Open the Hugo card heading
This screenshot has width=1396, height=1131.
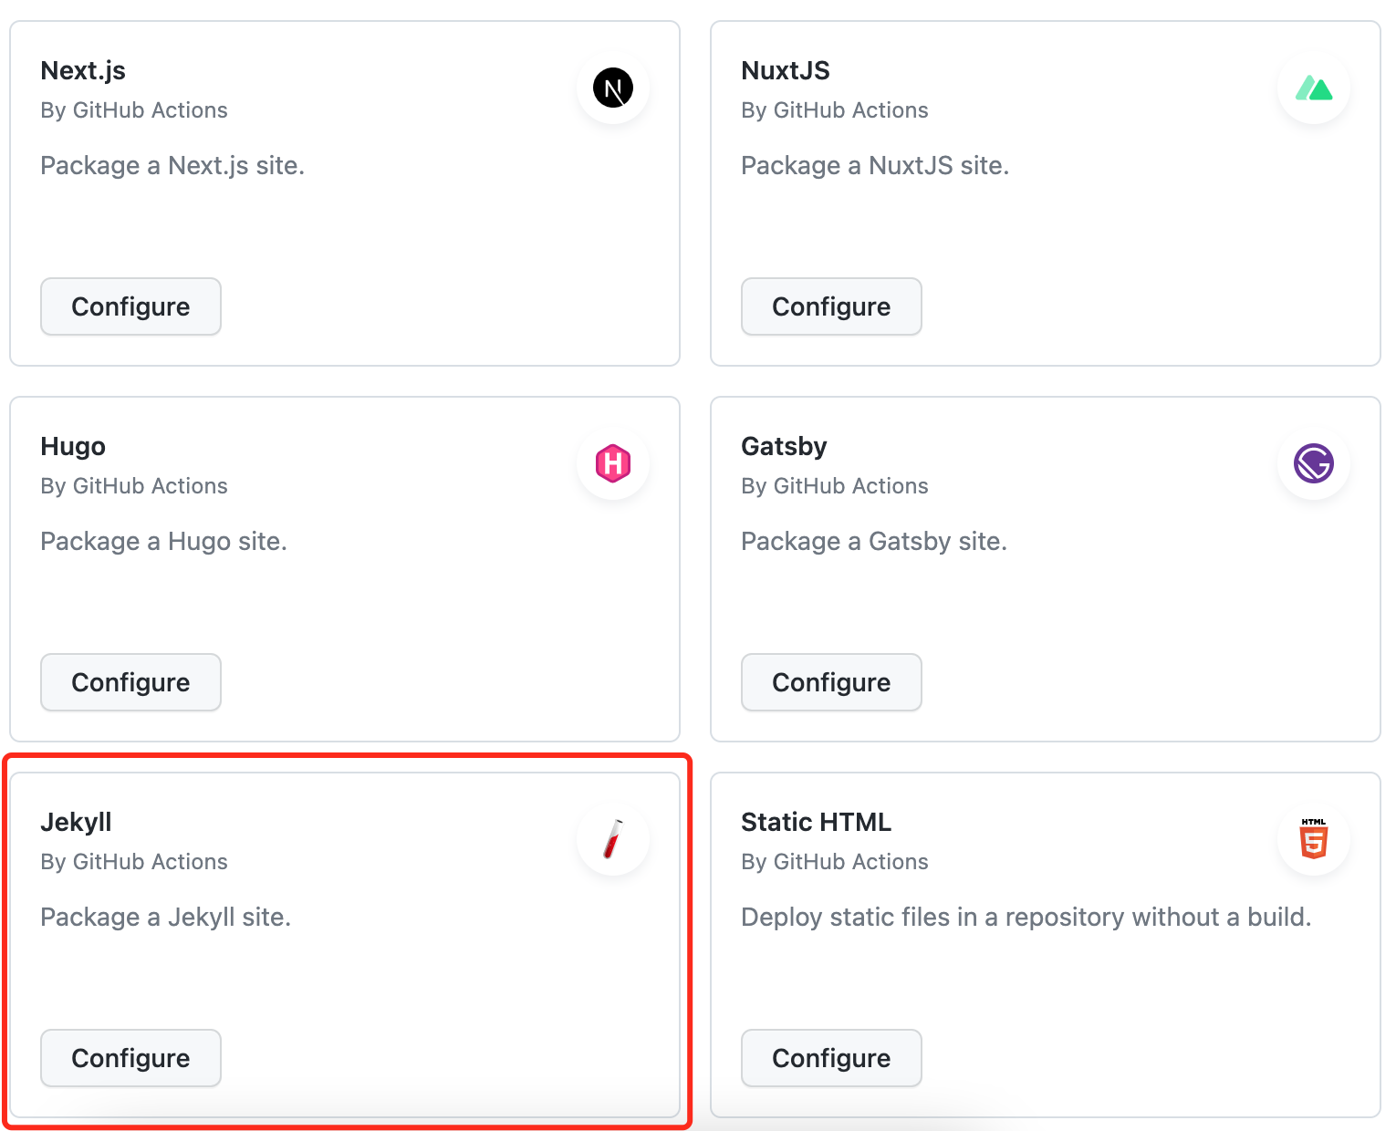73,447
